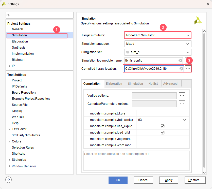Expand the Strategies node
The height and width of the screenshot is (189, 212).
click(9, 160)
